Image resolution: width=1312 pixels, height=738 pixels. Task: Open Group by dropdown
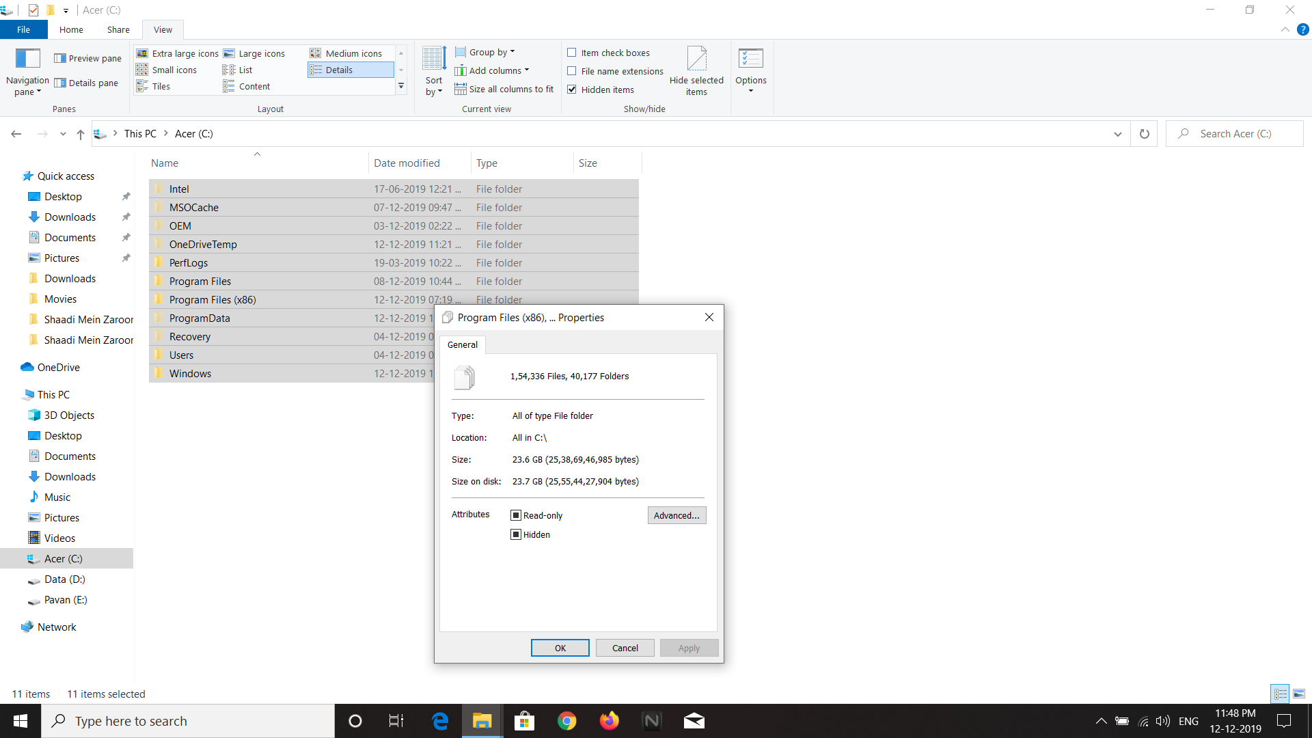point(485,52)
